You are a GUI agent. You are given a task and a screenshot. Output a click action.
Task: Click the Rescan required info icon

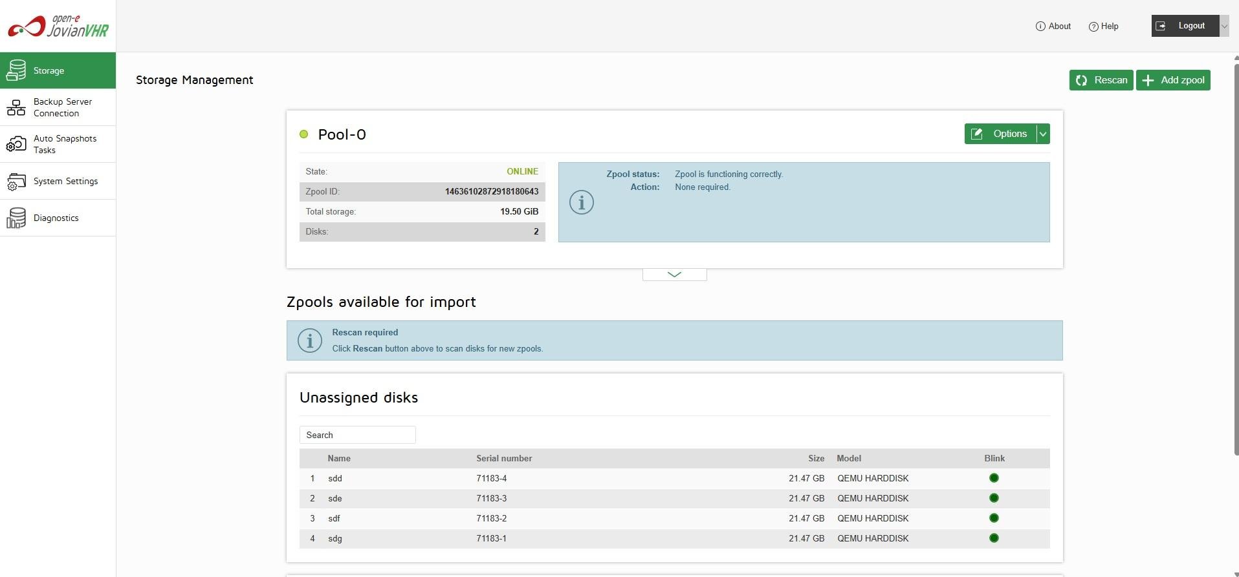pyautogui.click(x=310, y=341)
